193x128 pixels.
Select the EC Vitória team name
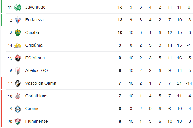click(x=35, y=58)
